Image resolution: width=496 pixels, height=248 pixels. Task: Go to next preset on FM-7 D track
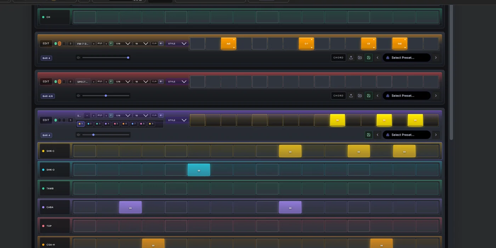tap(436, 58)
